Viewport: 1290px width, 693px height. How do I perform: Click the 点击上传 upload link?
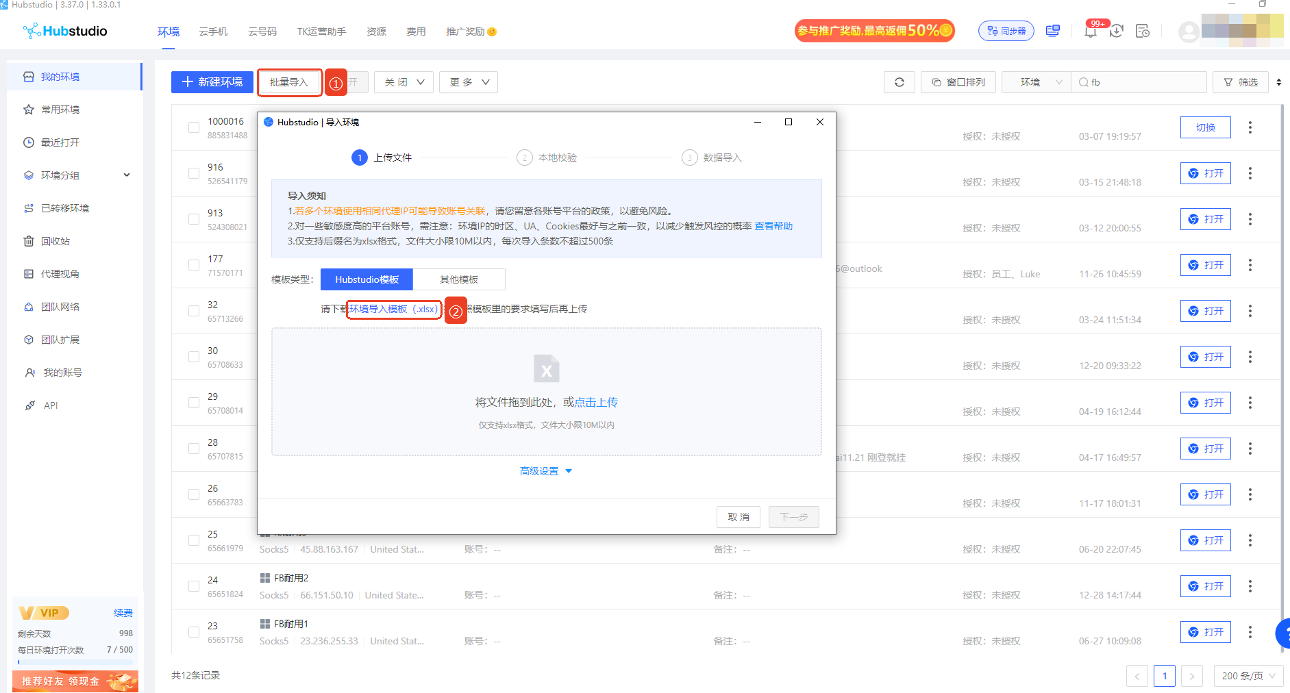(596, 402)
